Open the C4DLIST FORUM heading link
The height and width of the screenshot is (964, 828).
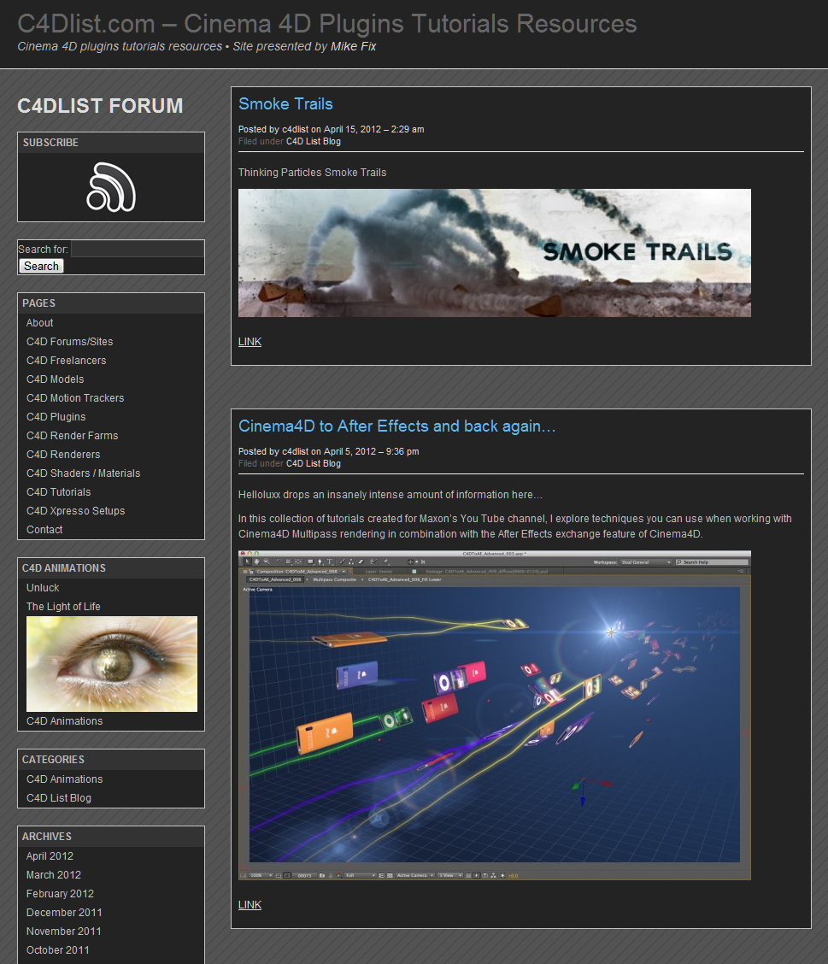(100, 106)
